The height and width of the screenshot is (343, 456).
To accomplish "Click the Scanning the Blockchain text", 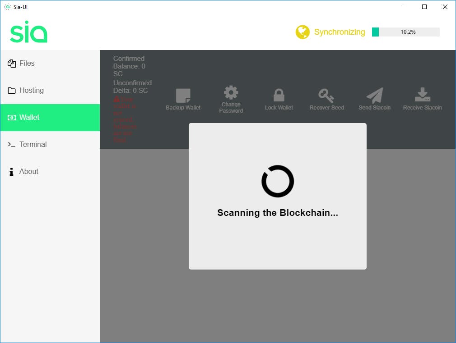I will click(x=278, y=213).
